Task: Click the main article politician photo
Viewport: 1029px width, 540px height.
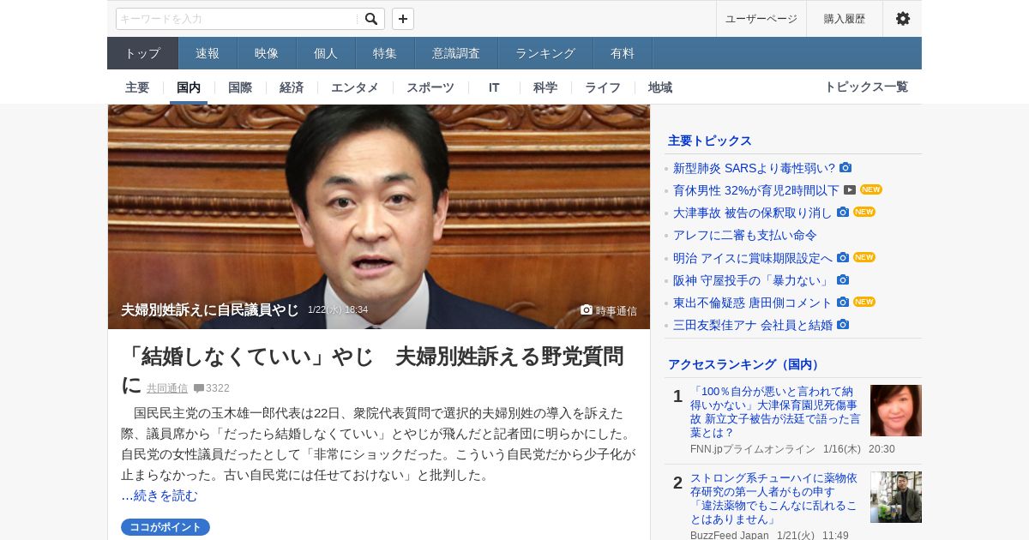Action: 379,217
